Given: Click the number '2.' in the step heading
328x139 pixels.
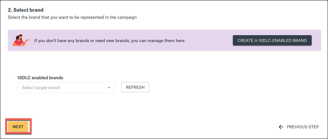Looking at the screenshot, I should tap(10, 10).
